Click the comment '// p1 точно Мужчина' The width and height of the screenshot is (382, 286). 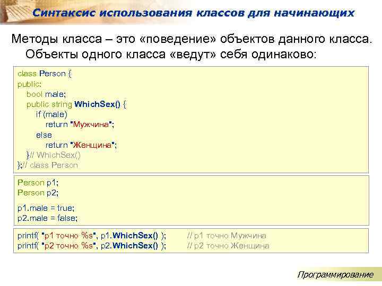(227, 236)
